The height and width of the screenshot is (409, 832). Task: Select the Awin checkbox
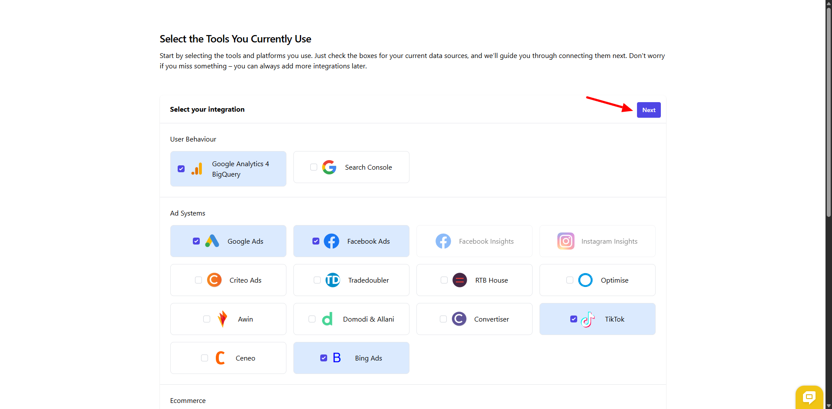click(x=207, y=319)
